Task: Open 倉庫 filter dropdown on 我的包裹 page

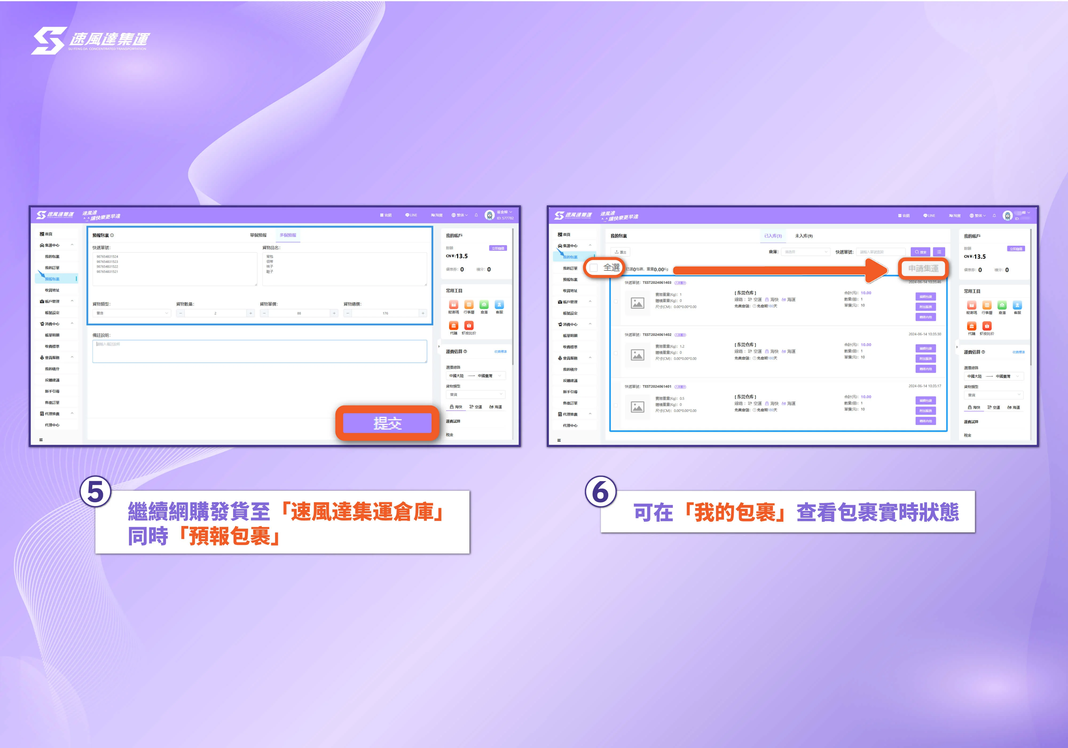Action: point(806,252)
